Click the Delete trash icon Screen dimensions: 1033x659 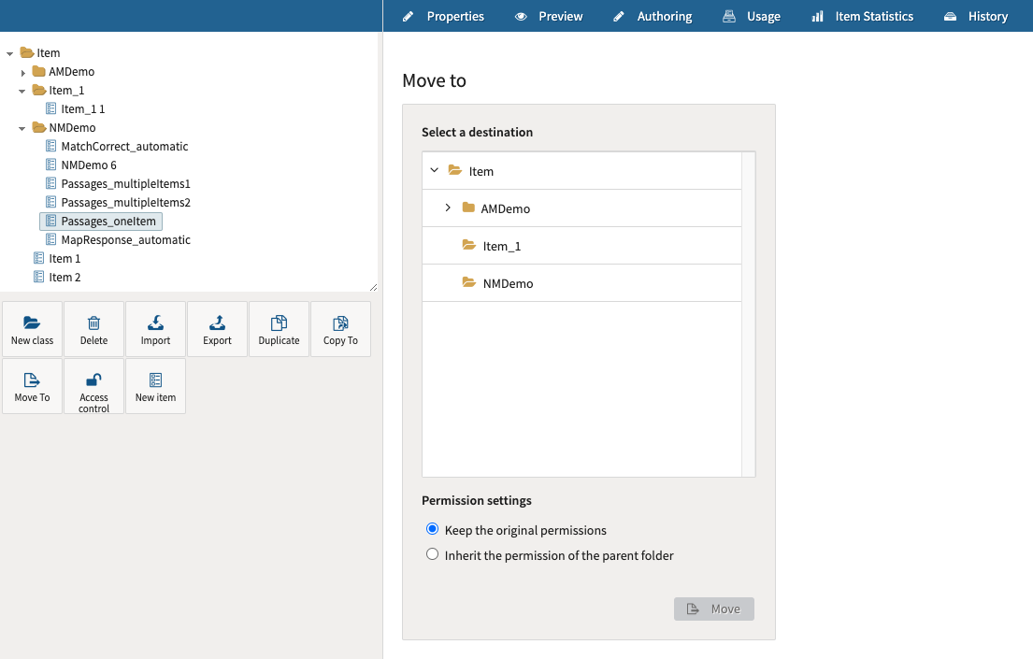pyautogui.click(x=93, y=323)
